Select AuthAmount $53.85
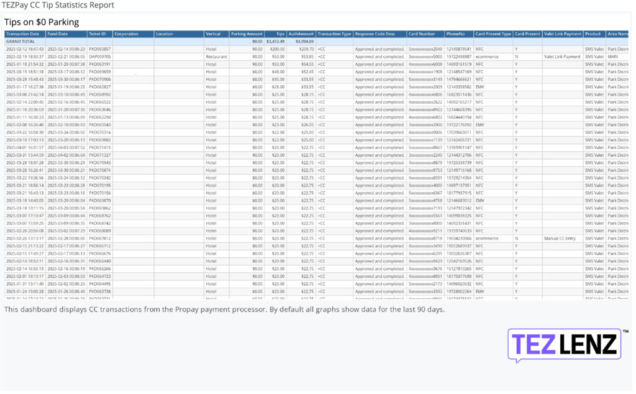Viewport: 636px width, 394px height. (x=308, y=57)
